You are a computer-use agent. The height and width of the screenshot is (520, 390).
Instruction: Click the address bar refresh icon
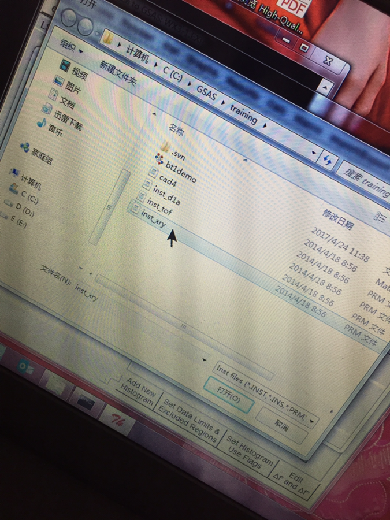pyautogui.click(x=327, y=160)
